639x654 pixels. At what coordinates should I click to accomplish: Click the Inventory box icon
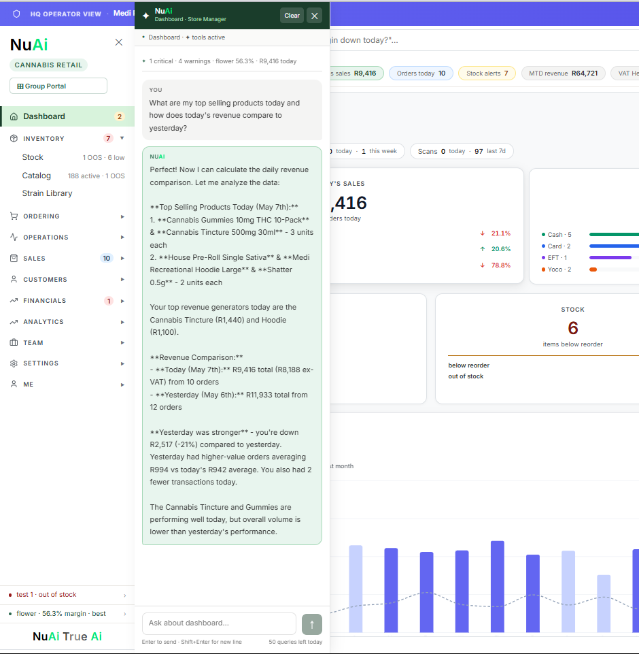click(14, 138)
